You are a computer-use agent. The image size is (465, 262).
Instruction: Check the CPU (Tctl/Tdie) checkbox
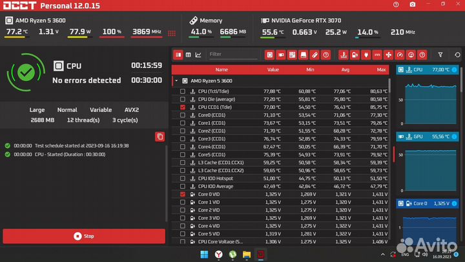point(183,91)
